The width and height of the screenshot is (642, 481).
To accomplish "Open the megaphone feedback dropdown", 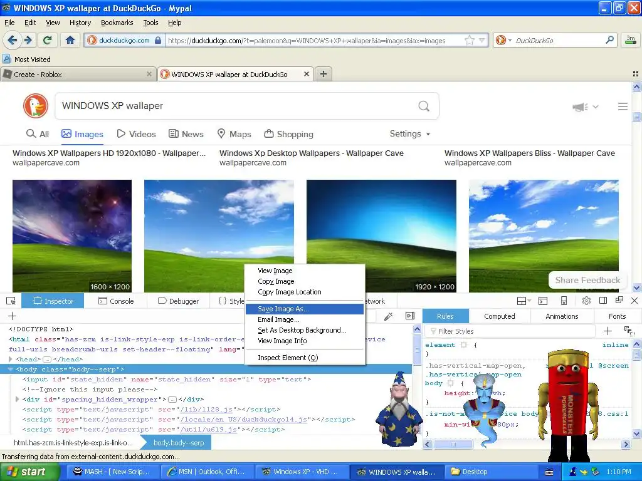I will tap(585, 106).
